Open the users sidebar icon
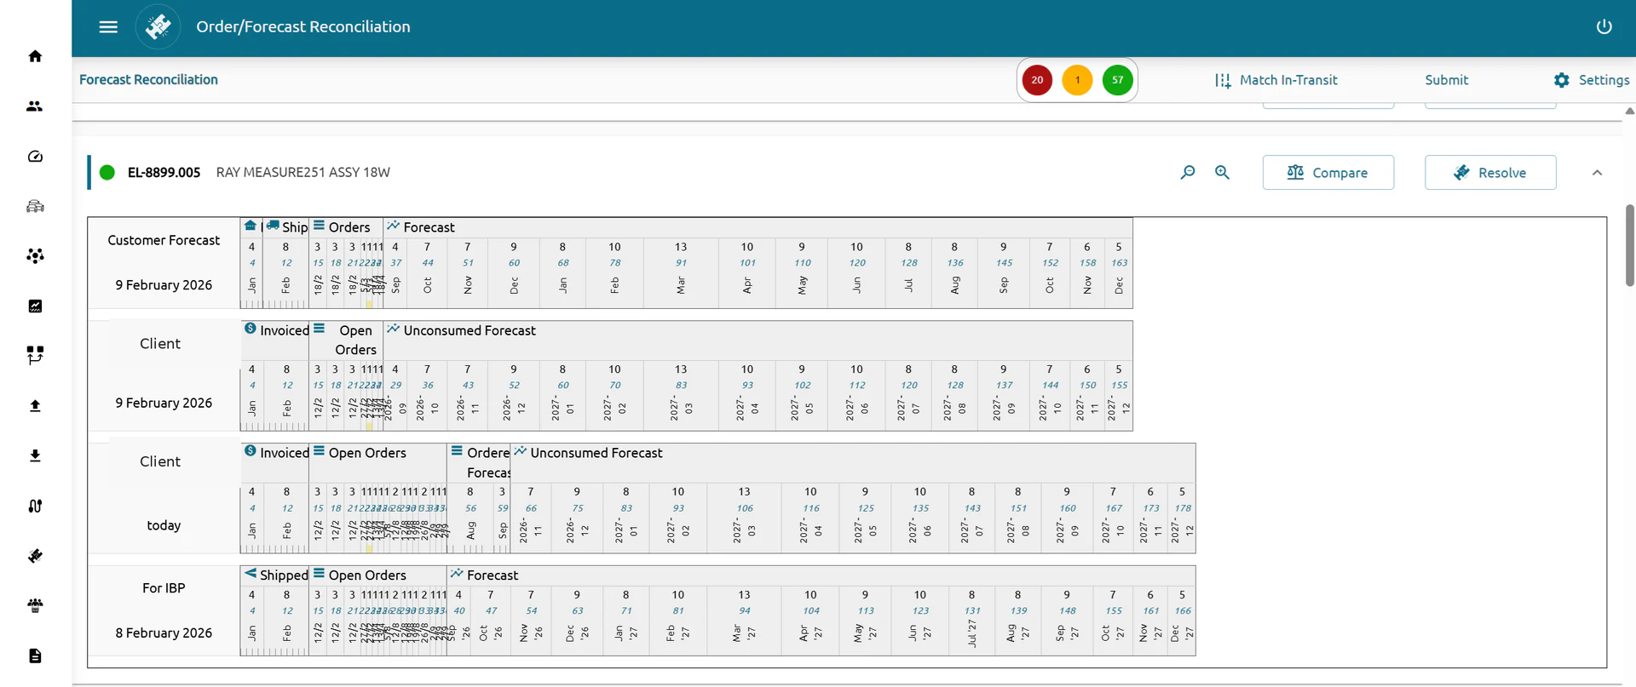Screen dimensions: 1636x687 (x=35, y=106)
